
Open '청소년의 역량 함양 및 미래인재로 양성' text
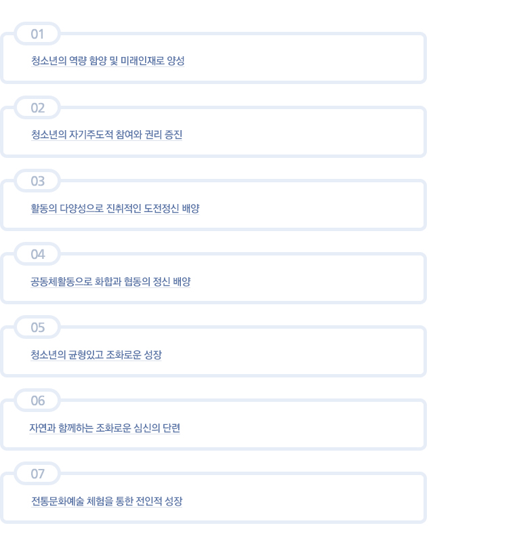point(108,61)
